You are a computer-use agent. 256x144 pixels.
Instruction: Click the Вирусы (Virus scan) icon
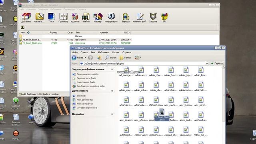click(x=126, y=18)
